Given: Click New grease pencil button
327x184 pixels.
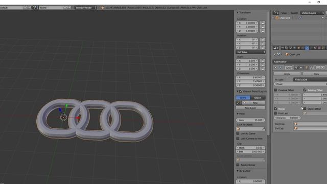Looking at the screenshot, I should (254, 103).
